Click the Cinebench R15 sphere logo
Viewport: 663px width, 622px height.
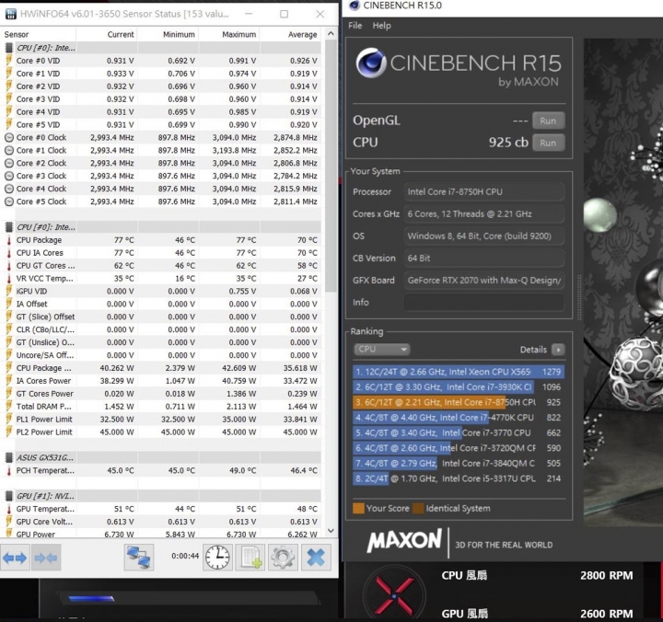[x=371, y=63]
